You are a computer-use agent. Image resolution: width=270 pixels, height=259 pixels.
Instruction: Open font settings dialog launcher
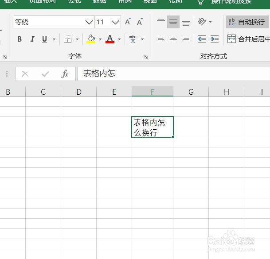[x=146, y=57]
